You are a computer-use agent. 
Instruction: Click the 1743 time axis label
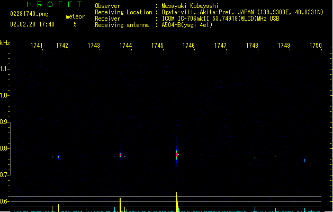[94, 46]
